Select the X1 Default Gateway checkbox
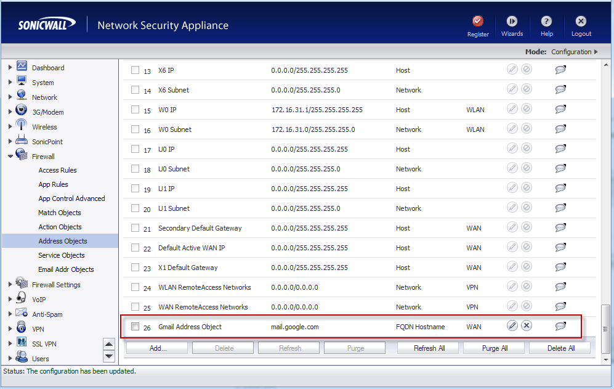 click(135, 267)
